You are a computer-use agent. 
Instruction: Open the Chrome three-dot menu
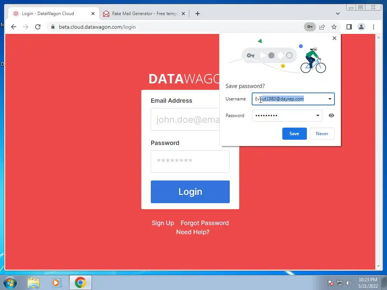click(373, 27)
